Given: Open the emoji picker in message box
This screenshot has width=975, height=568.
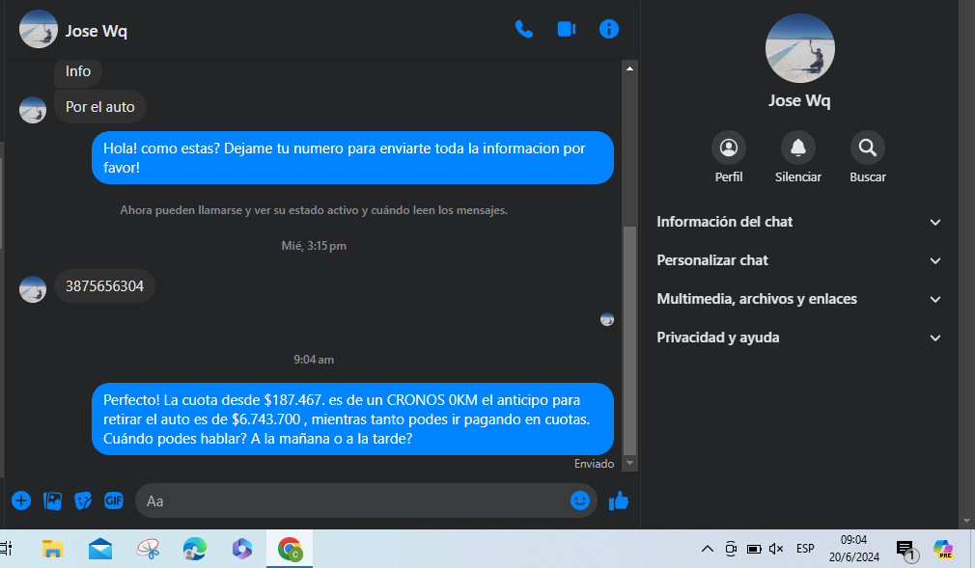Looking at the screenshot, I should click(x=579, y=500).
